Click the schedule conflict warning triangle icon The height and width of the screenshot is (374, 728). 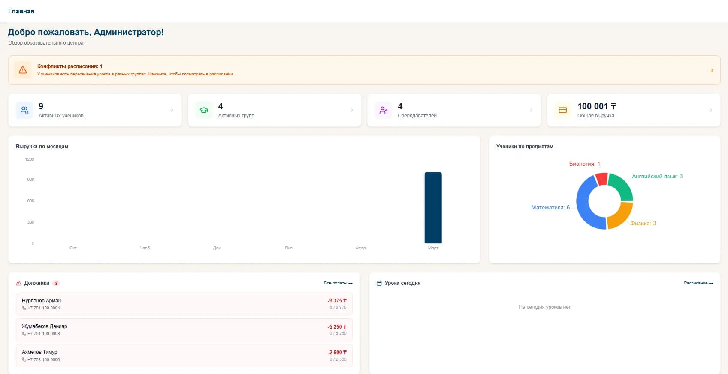click(x=23, y=70)
